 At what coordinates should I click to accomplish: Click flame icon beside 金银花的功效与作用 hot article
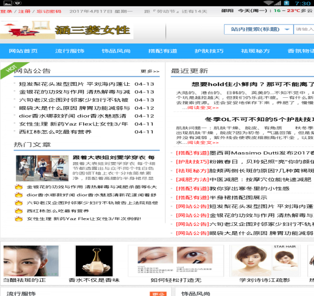click(19, 187)
